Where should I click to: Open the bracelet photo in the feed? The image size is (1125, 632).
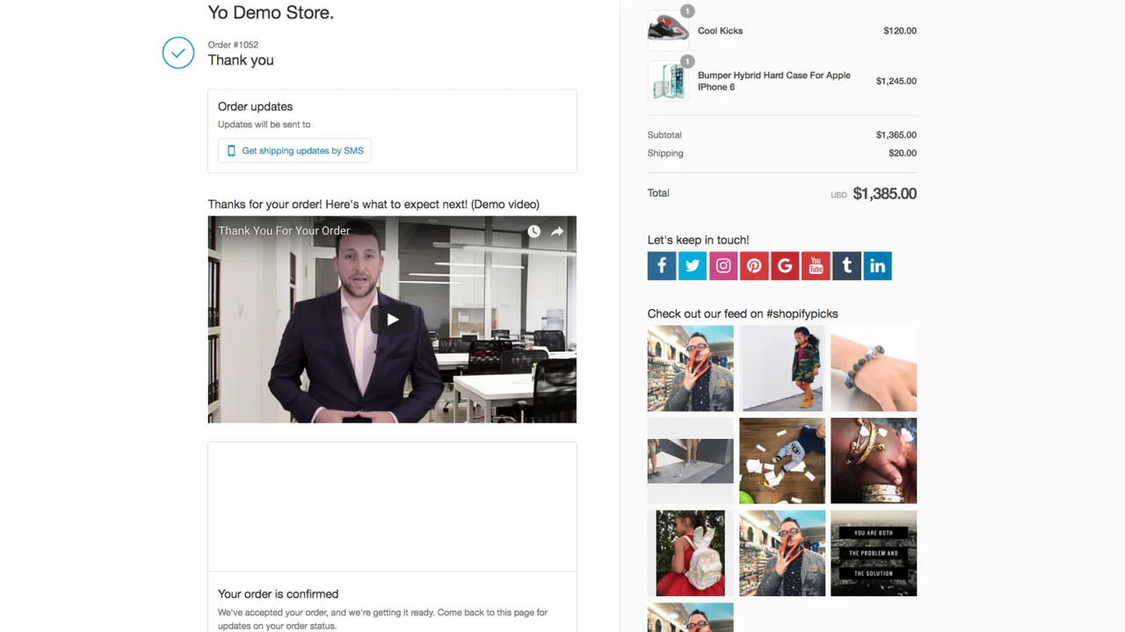(873, 369)
